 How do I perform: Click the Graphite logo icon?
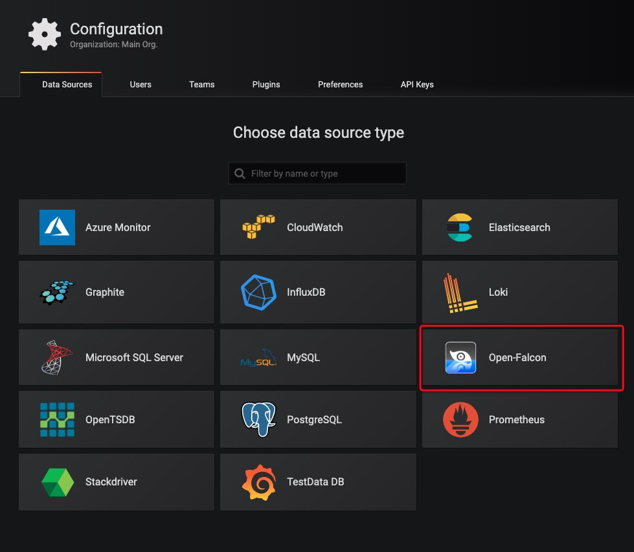(57, 292)
